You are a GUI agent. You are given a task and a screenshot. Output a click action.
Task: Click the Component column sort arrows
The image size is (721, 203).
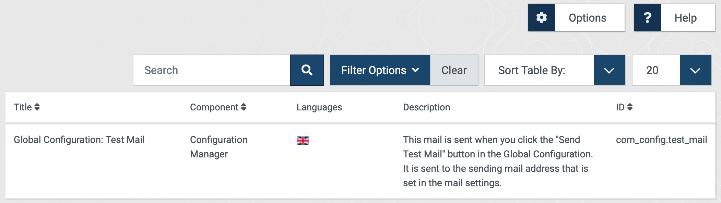point(244,107)
